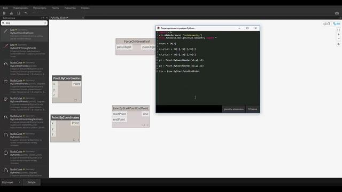Screen dimensions: 342x192
Task: Click the magnifier icon in library search
Action: [3, 23]
